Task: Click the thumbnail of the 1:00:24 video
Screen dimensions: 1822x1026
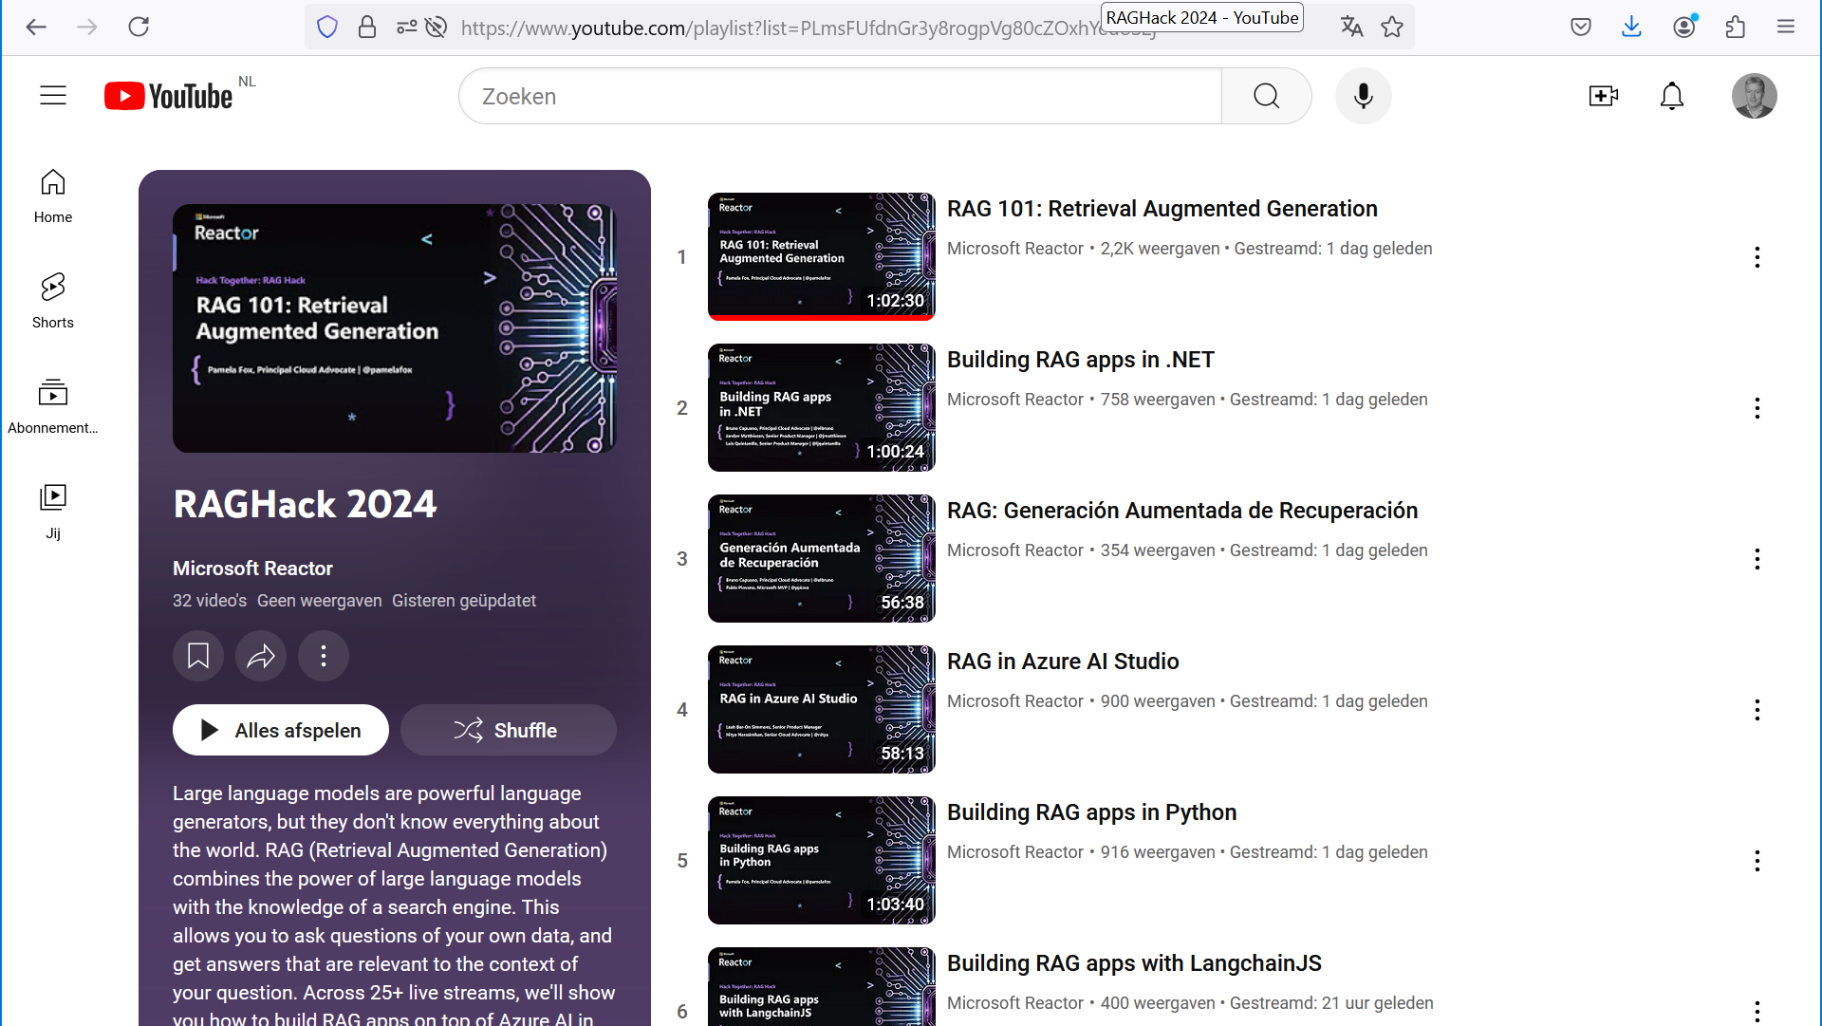Action: pos(822,407)
